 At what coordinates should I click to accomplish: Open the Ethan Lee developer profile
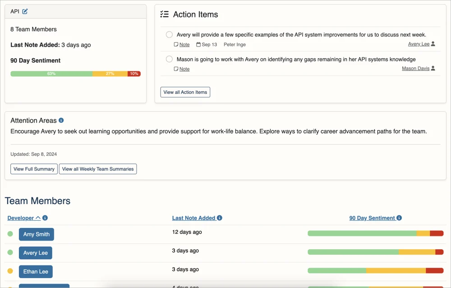click(36, 272)
